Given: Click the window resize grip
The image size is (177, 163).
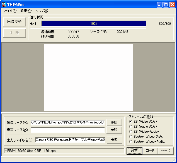Looking at the screenshot, I should pos(174,160).
